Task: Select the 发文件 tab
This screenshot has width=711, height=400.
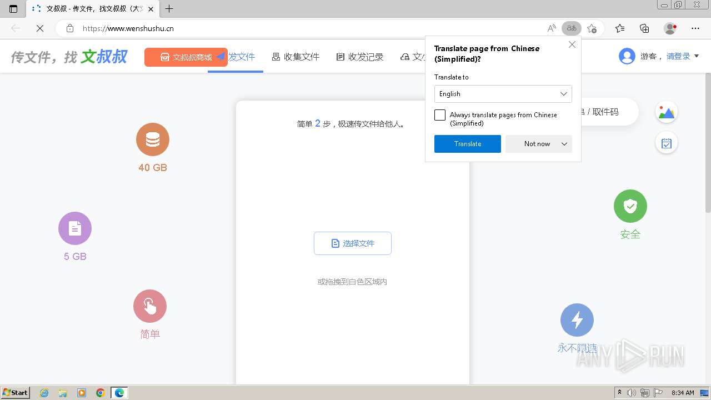Action: pyautogui.click(x=236, y=57)
